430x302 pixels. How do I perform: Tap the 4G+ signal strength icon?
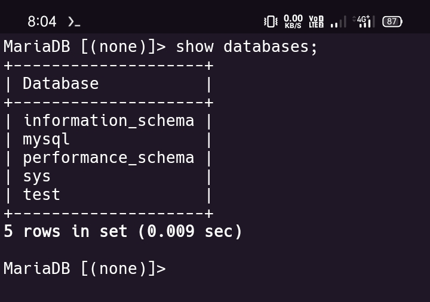(364, 21)
